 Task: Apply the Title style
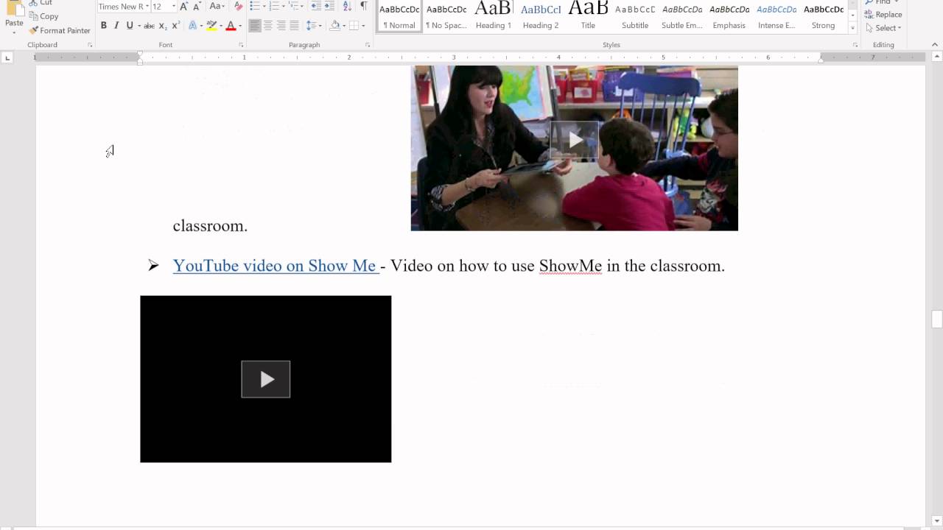point(588,15)
